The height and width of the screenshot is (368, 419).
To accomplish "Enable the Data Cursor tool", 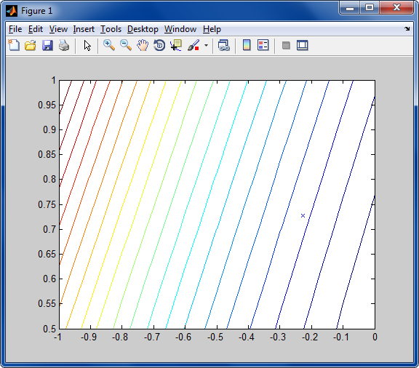I will (176, 45).
